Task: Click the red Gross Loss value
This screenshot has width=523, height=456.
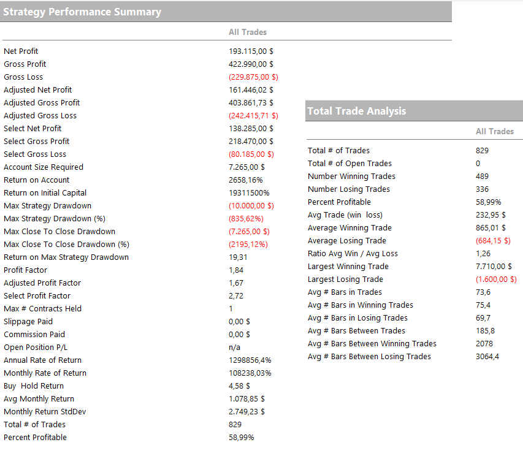Action: (253, 77)
